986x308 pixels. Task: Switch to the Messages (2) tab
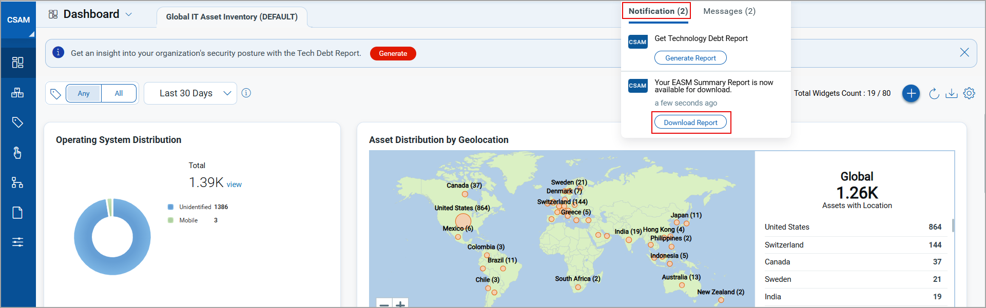click(729, 11)
